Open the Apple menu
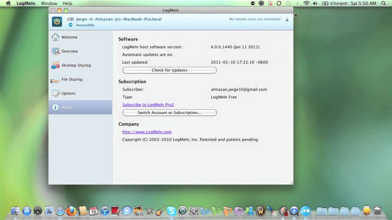The width and height of the screenshot is (392, 220). (9, 3)
